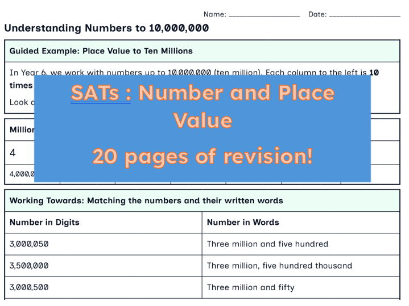This screenshot has height=306, width=409.
Task: Click the 'Date:' label
Action: [x=317, y=14]
